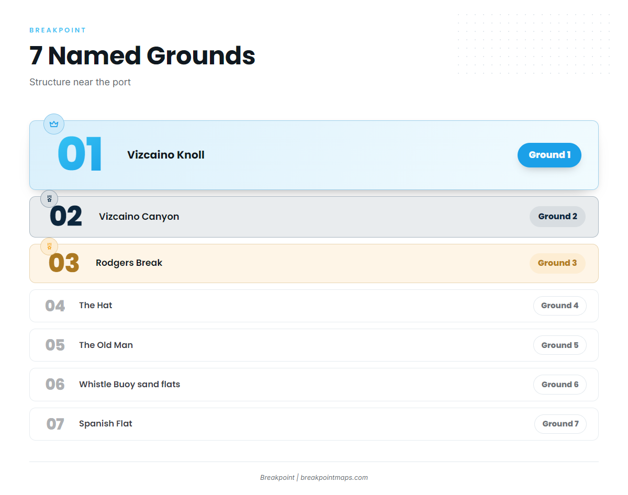The height and width of the screenshot is (495, 628).
Task: Click the Rodgers Break name
Action: click(129, 263)
